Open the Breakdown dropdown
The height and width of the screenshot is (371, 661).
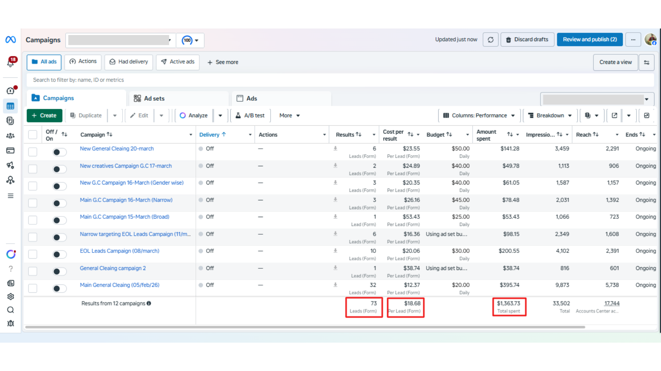550,115
